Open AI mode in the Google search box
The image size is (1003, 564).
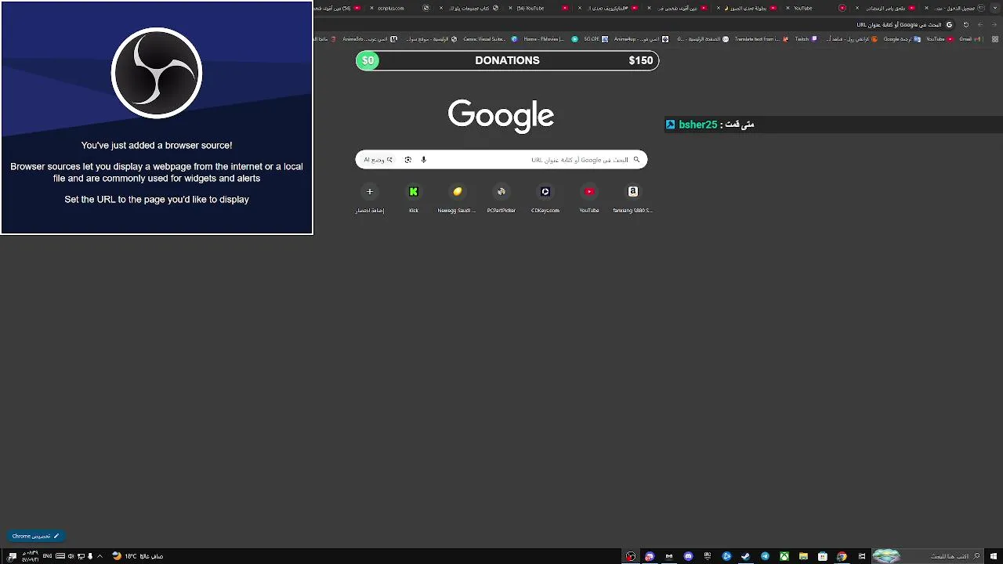point(378,160)
